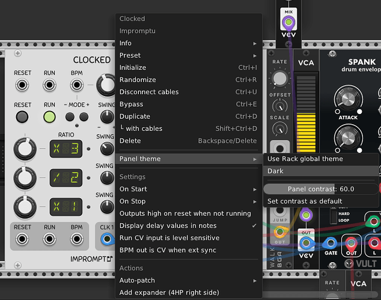Enable Use Rack global theme
This screenshot has width=381, height=300.
[321, 159]
